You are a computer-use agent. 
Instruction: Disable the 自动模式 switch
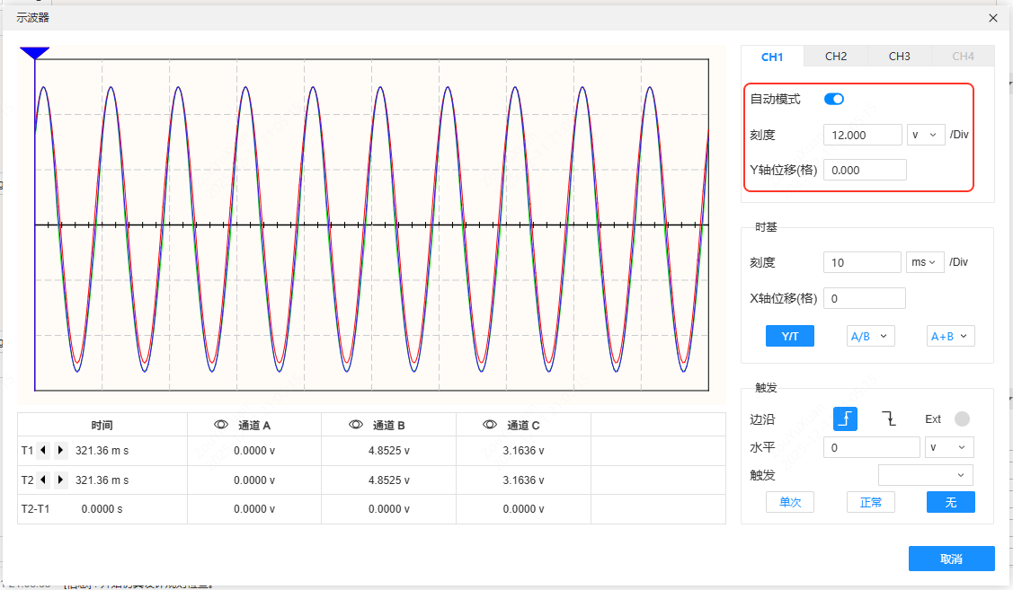click(834, 99)
